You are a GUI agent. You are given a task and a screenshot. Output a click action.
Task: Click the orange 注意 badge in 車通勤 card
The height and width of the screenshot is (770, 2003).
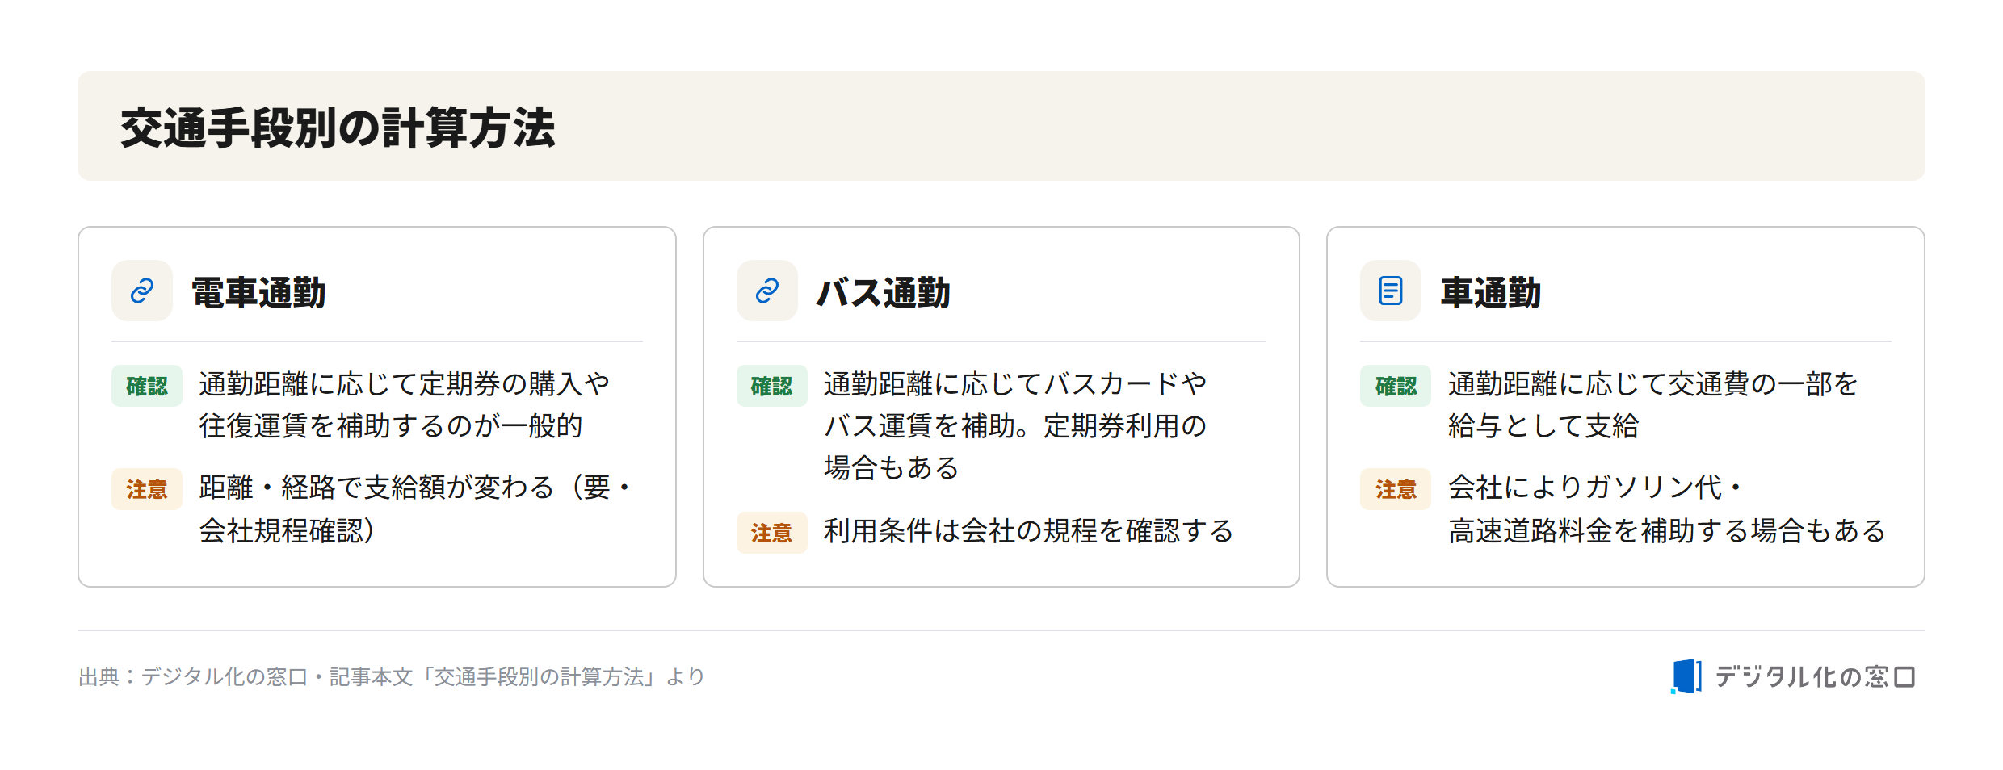coord(1396,489)
